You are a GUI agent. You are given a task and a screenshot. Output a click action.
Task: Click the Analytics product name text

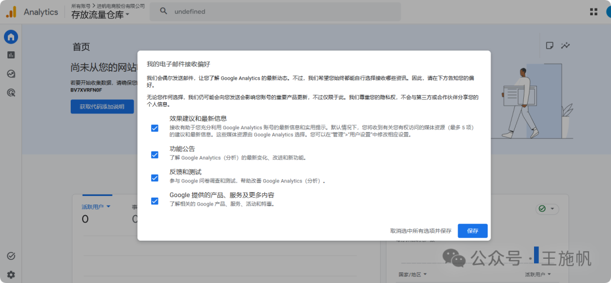click(x=41, y=12)
